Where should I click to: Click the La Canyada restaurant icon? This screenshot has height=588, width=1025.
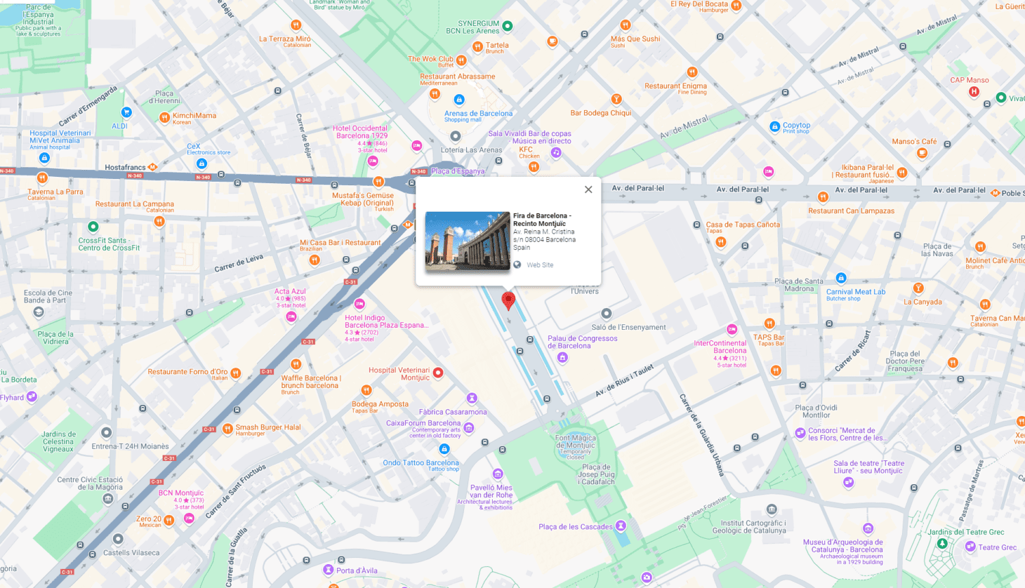[918, 288]
